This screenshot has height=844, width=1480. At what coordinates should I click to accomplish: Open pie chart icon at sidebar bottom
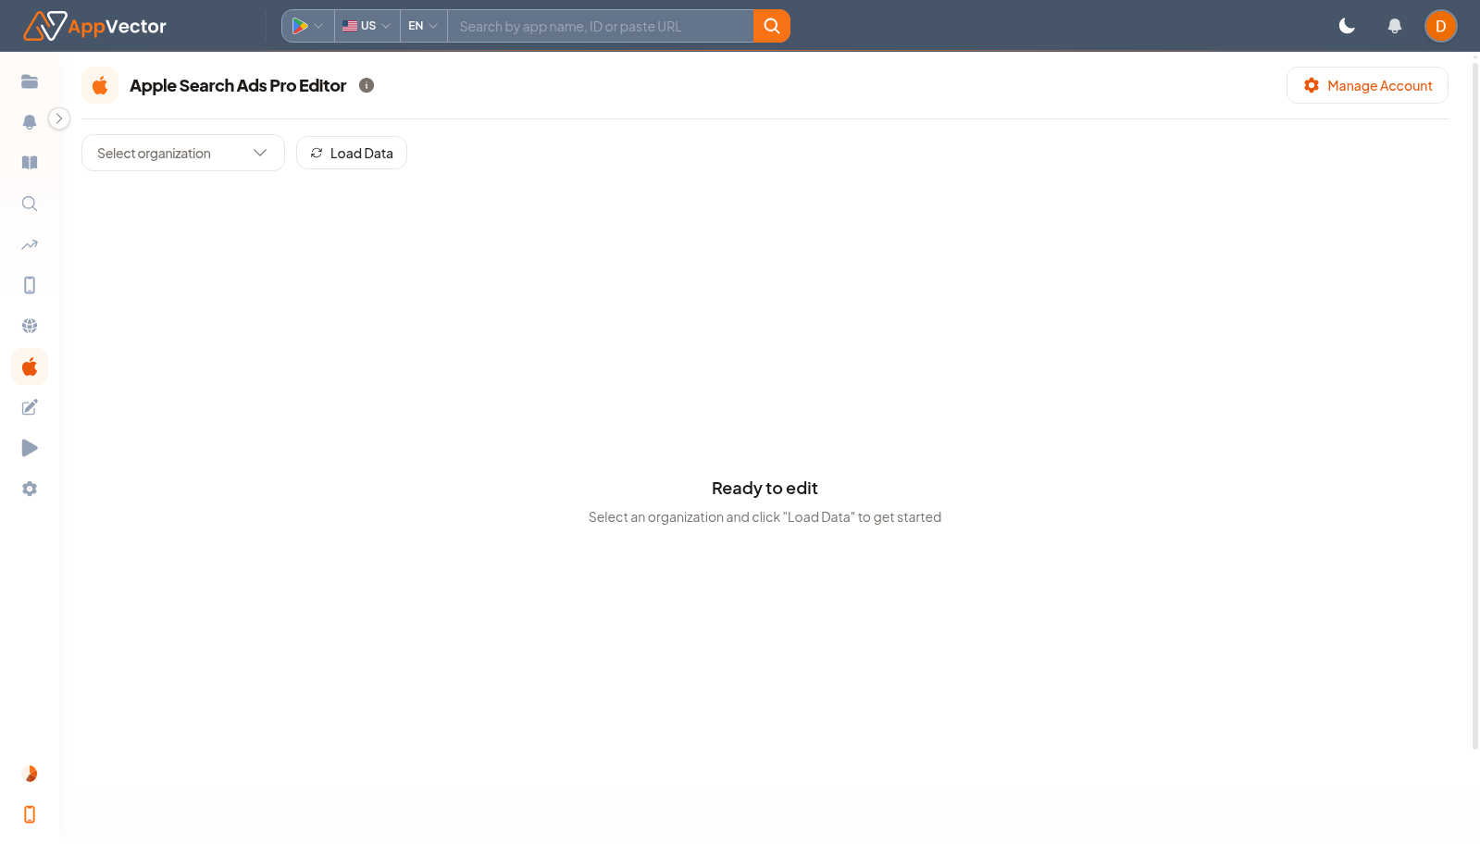coord(30,774)
